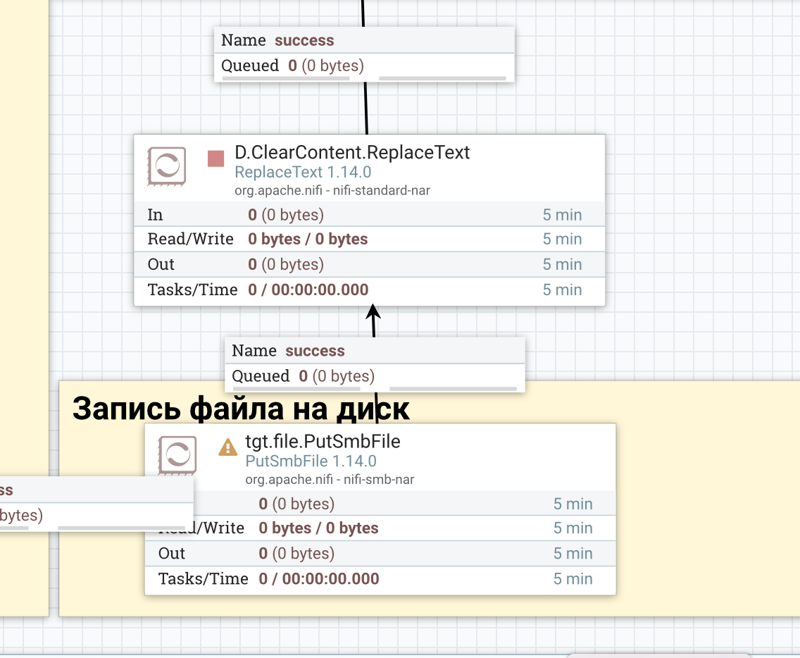Click the In row of ReplaceText processor

tap(370, 215)
